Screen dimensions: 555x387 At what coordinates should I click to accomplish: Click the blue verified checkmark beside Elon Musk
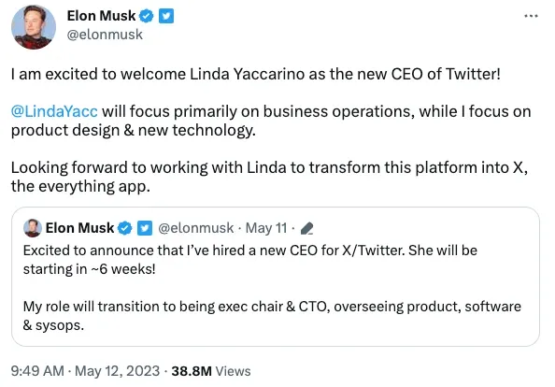[x=146, y=16]
